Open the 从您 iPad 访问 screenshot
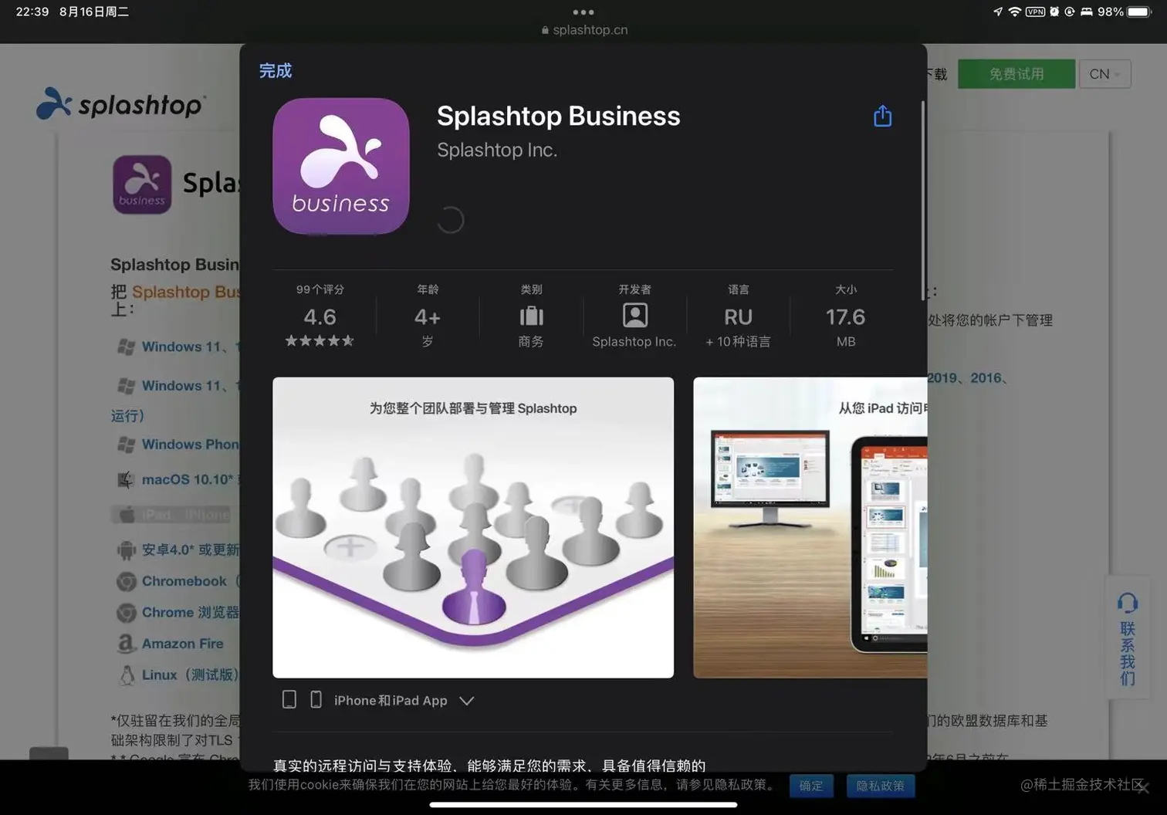The image size is (1167, 815). [810, 528]
